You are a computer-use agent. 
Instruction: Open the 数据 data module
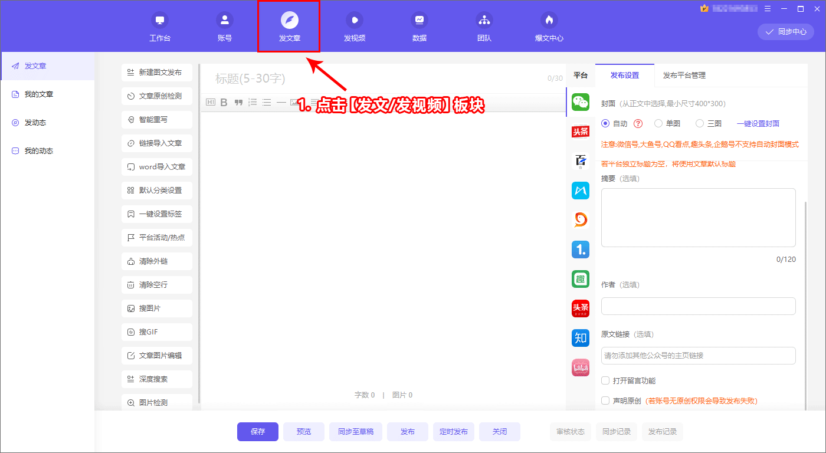click(419, 26)
